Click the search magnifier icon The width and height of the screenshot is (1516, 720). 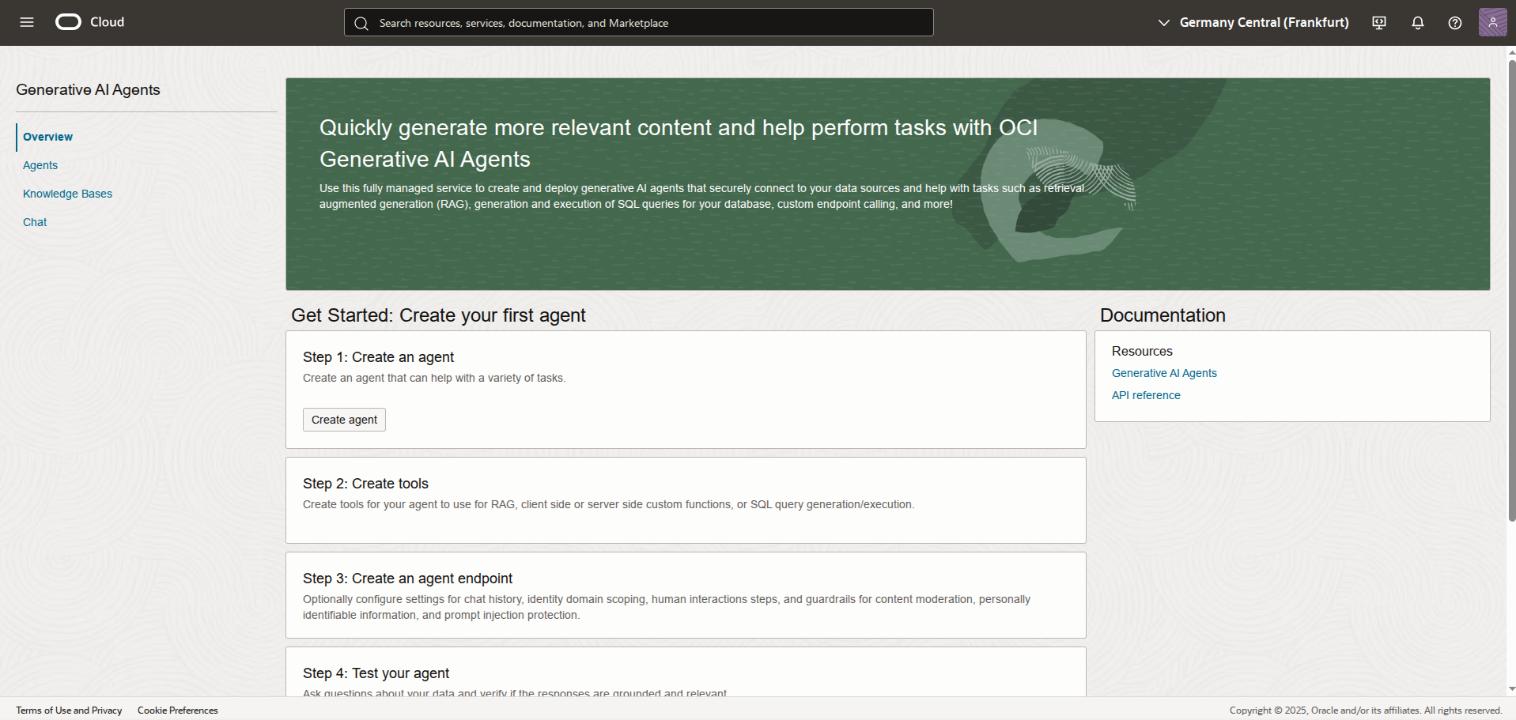pos(361,23)
